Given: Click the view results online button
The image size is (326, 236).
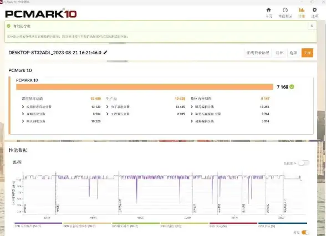Looking at the screenshot, I should [258, 53].
